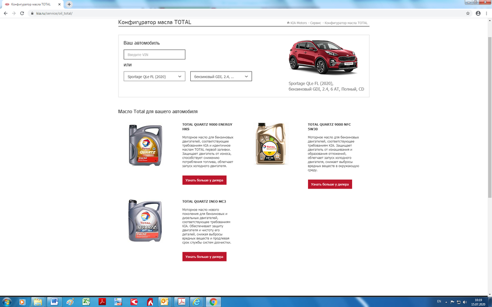Click the Сервис breadcrumb link
This screenshot has height=307, width=492.
click(x=315, y=23)
